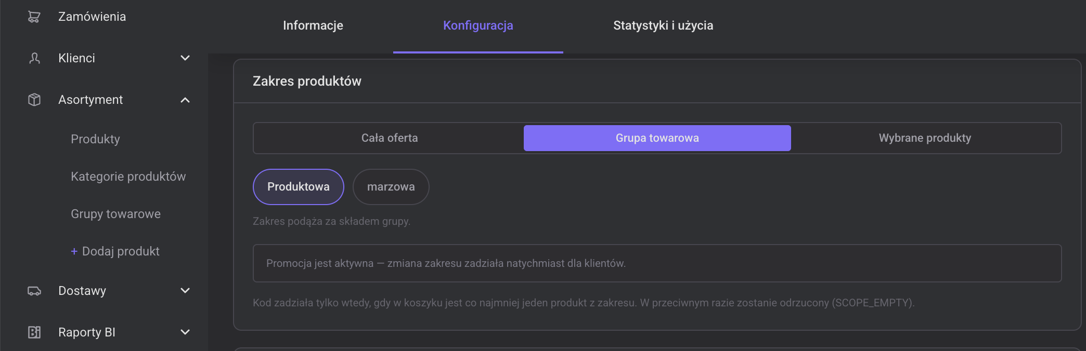Expand the Dostawy menu chevron
1086x351 pixels.
pyautogui.click(x=185, y=291)
